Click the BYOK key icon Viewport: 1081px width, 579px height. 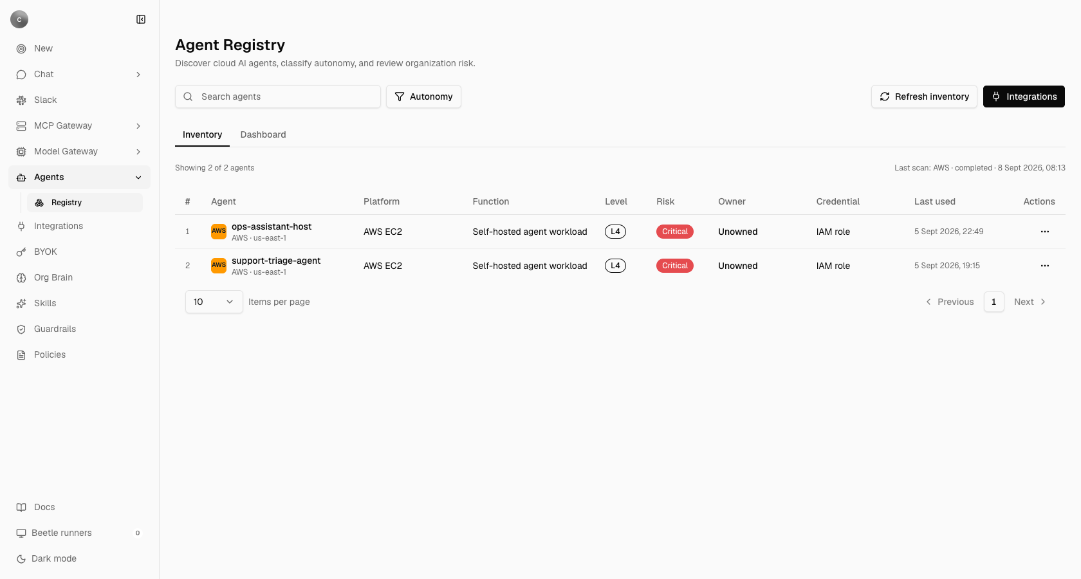(x=21, y=252)
